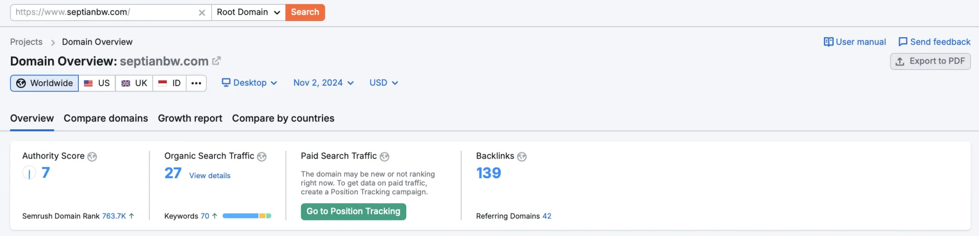This screenshot has width=979, height=236.
Task: Click the Semrush Domain Rank value 763.7K
Action: pyautogui.click(x=114, y=216)
